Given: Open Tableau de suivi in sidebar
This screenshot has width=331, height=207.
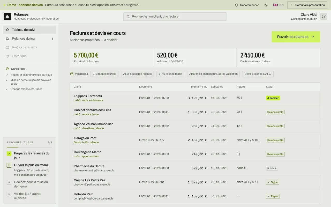Looking at the screenshot, I should coord(29,30).
